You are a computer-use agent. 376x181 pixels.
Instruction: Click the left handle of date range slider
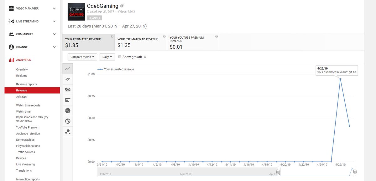(x=278, y=172)
